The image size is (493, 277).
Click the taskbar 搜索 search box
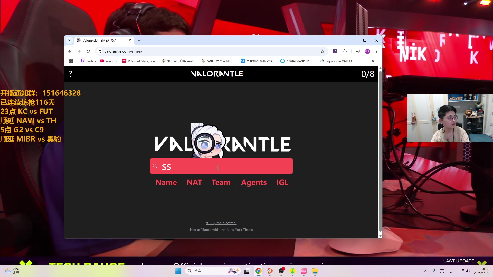(213, 271)
